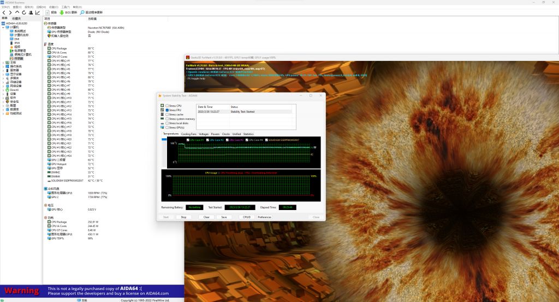This screenshot has width=559, height=302.
Task: Click the Forward navigation arrow in the toolbar
Action: (x=10, y=12)
